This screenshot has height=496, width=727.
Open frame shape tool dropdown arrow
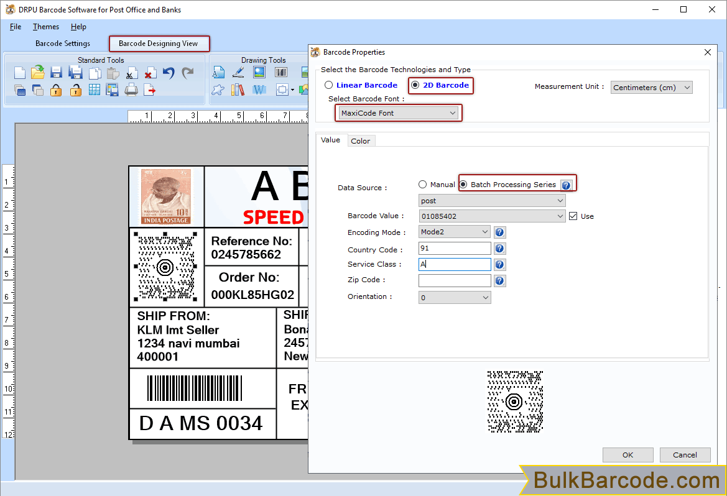click(x=292, y=90)
